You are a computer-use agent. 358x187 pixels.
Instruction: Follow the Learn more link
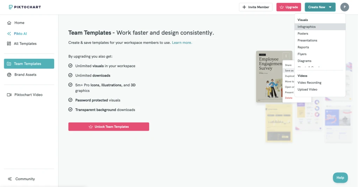point(182,43)
